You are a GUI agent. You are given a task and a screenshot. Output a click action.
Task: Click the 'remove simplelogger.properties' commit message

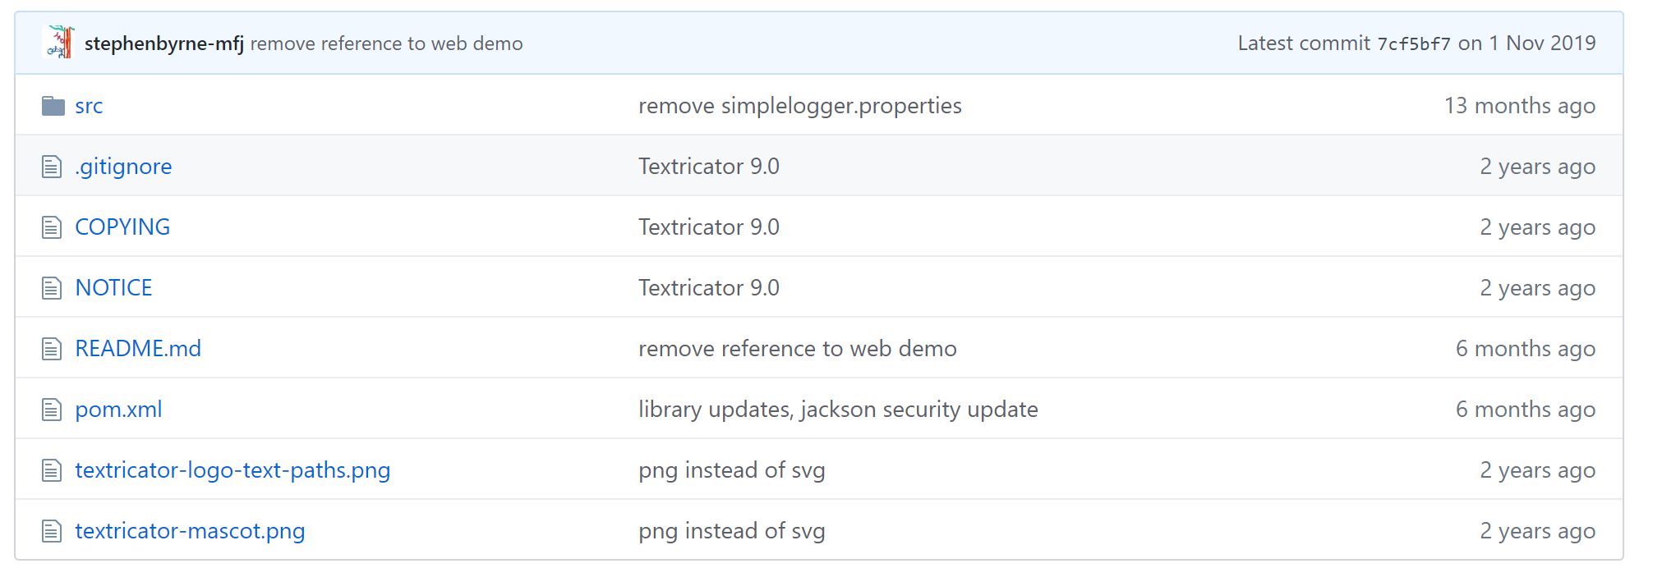[801, 105]
